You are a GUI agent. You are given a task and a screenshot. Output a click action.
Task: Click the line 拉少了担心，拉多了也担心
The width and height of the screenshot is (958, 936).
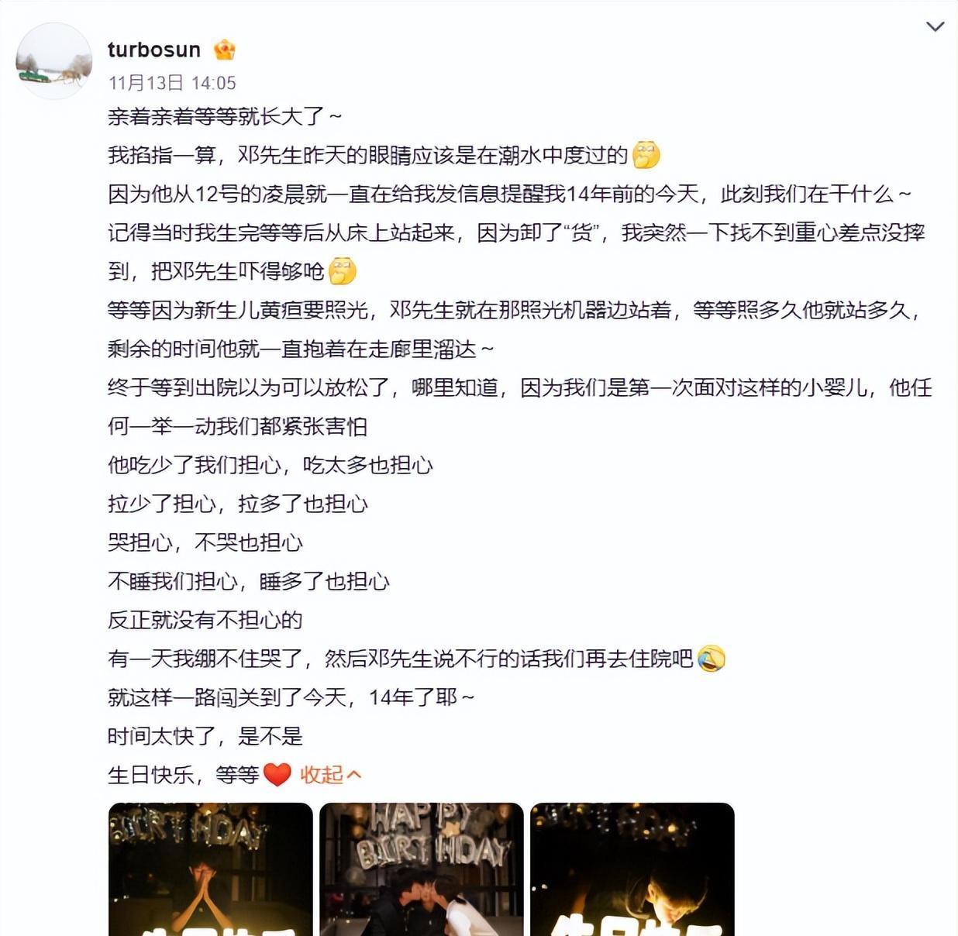pyautogui.click(x=237, y=504)
